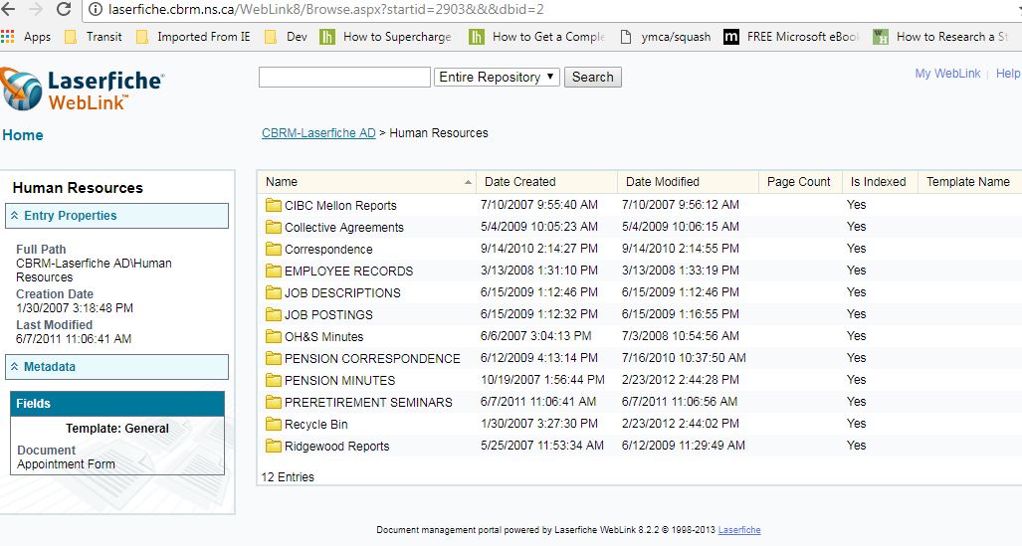Collapse the Entry Properties section
Viewport: 1022px width, 546px height.
[x=16, y=216]
